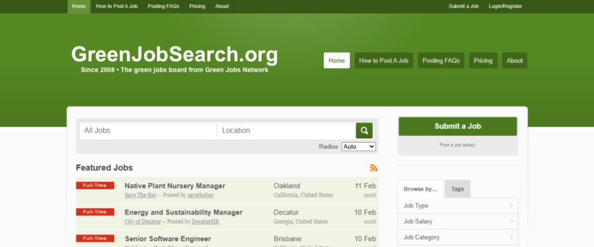Image resolution: width=594 pixels, height=247 pixels.
Task: Open the Native Plant Nursery Manager listing
Action: click(x=175, y=186)
